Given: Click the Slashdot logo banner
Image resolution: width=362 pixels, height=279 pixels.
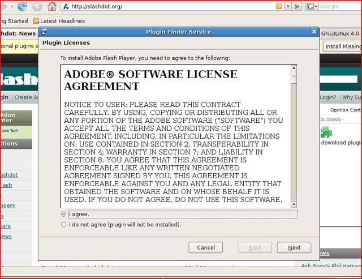Looking at the screenshot, I should (19, 79).
